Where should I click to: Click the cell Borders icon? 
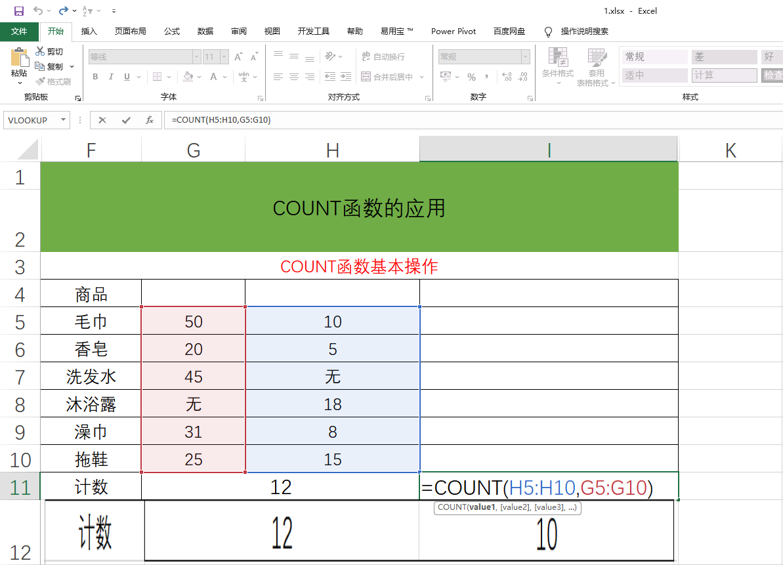[158, 76]
